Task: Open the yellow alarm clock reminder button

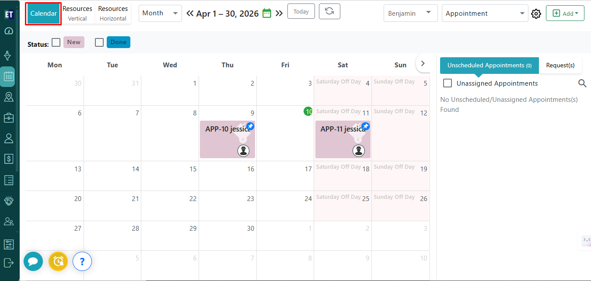Action: [58, 262]
